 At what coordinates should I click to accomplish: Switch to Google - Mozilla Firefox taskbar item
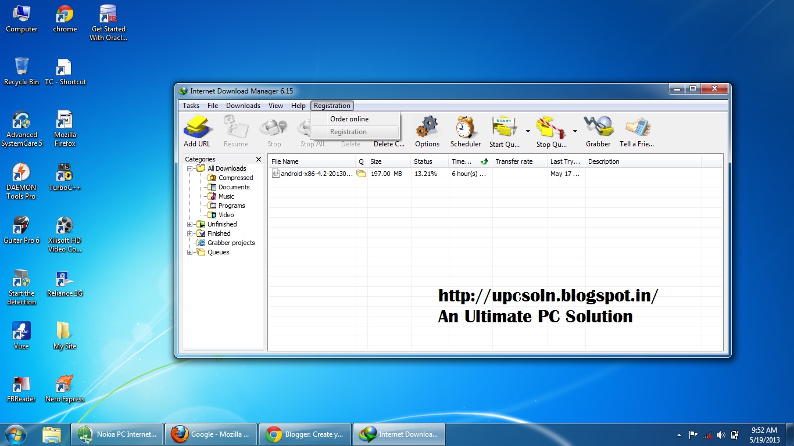point(211,434)
